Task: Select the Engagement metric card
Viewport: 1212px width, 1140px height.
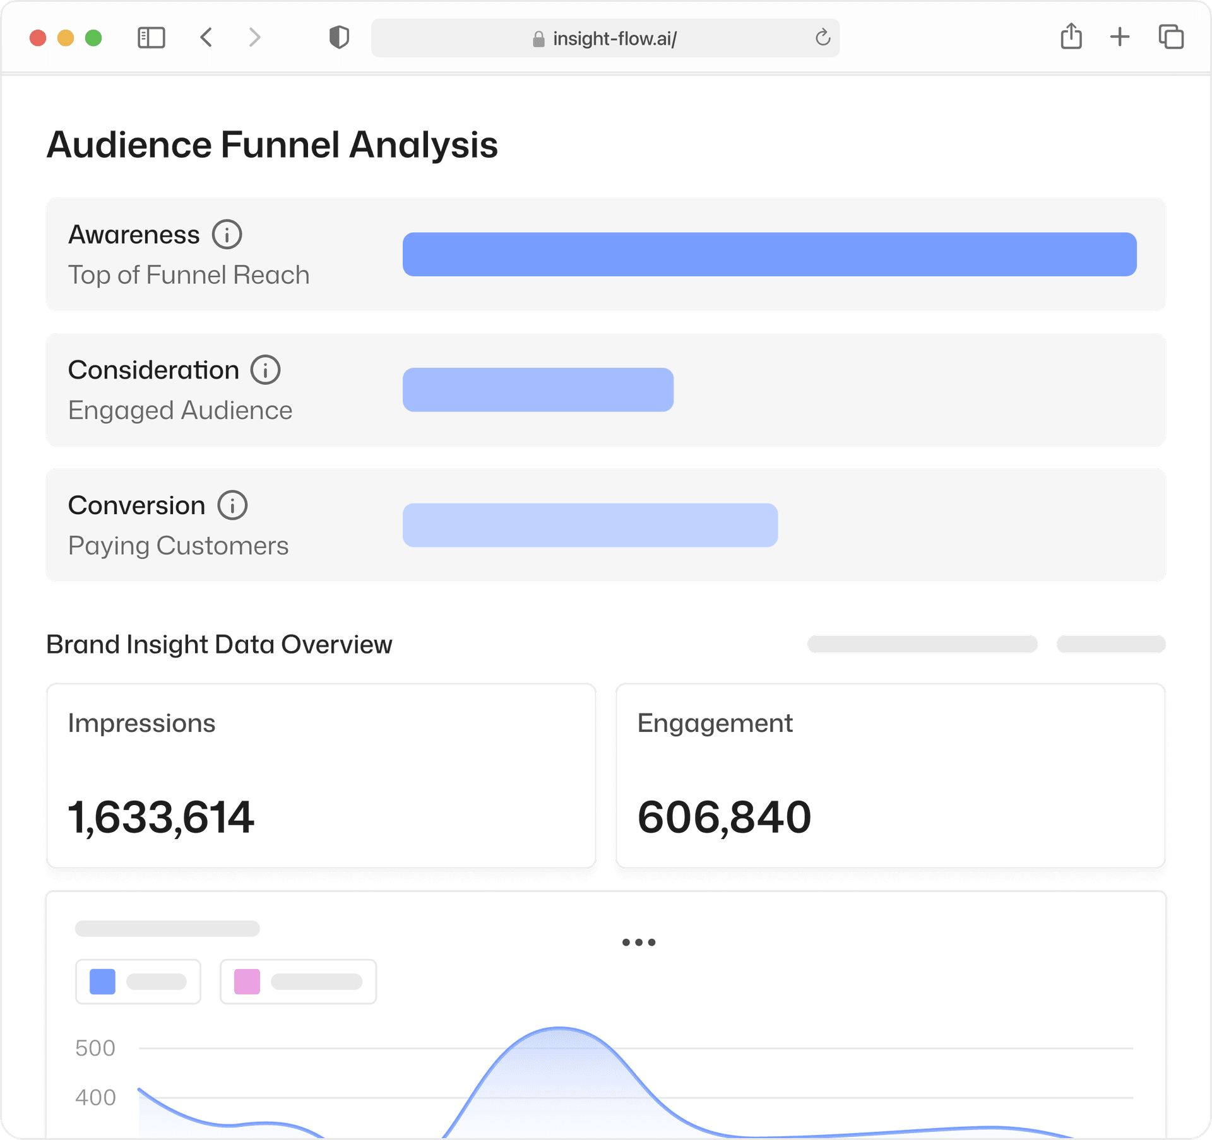Action: tap(890, 776)
